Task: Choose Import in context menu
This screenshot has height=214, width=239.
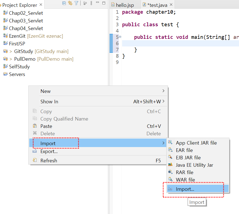Action: [98, 143]
